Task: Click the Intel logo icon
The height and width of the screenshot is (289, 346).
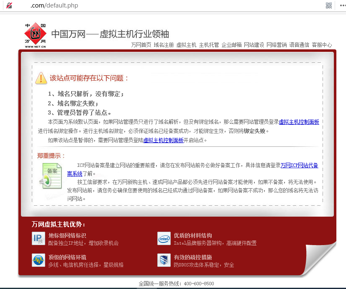Action: [164, 238]
